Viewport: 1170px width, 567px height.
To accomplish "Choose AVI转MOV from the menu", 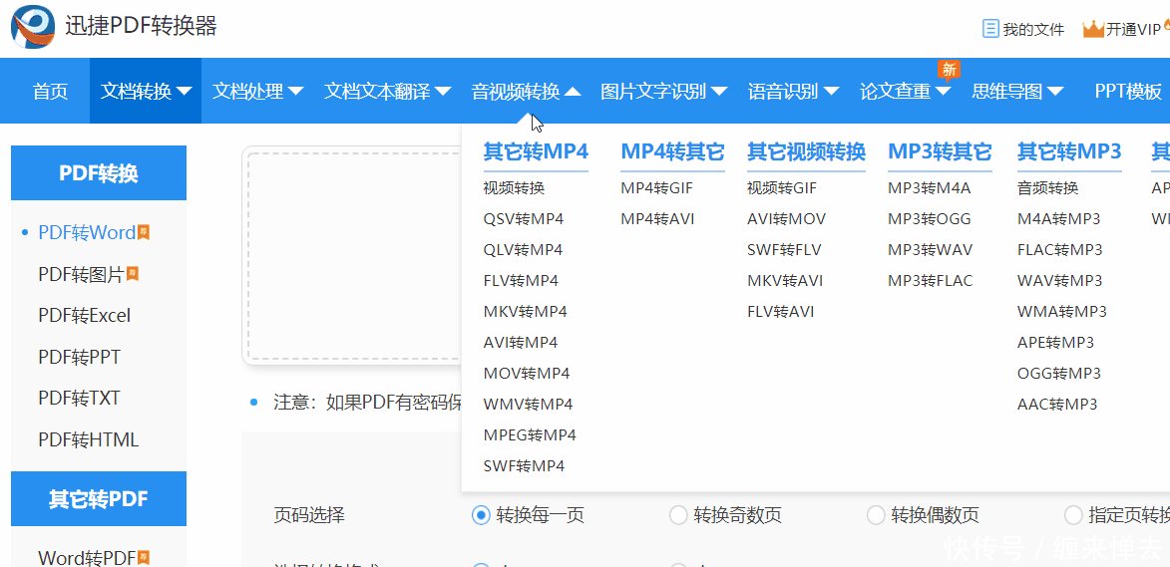I will point(786,219).
